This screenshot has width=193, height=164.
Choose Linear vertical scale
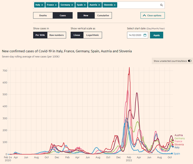coord(77,35)
